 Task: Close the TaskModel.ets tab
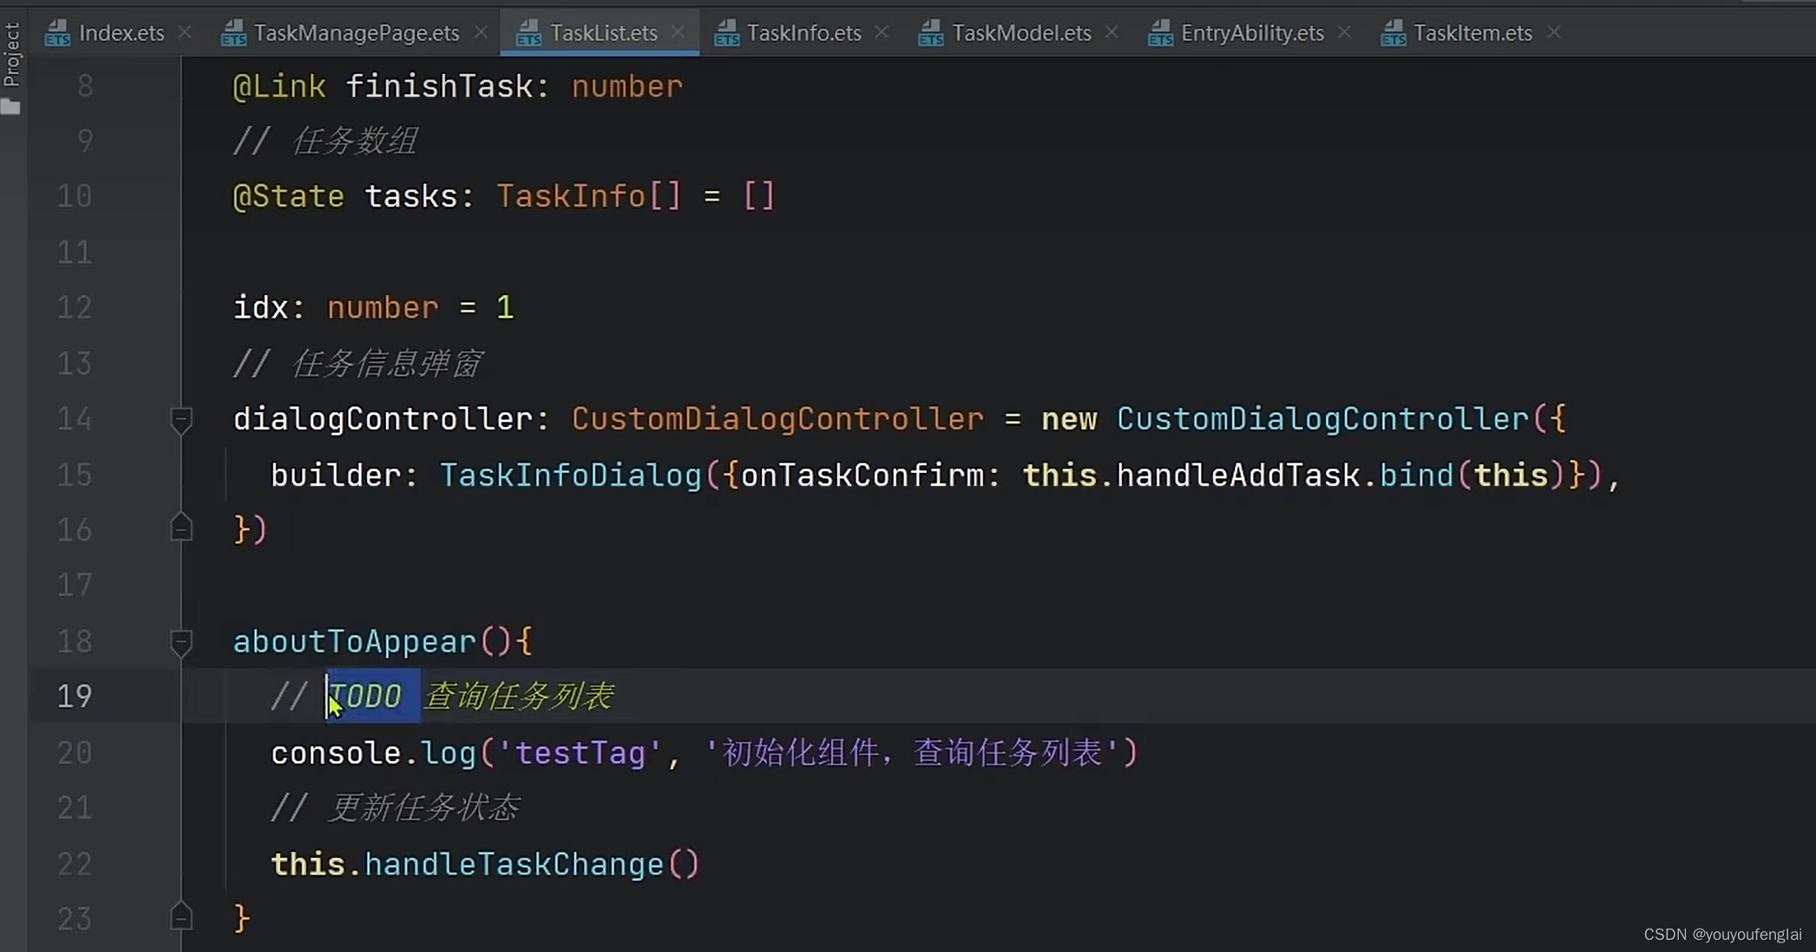point(1111,32)
